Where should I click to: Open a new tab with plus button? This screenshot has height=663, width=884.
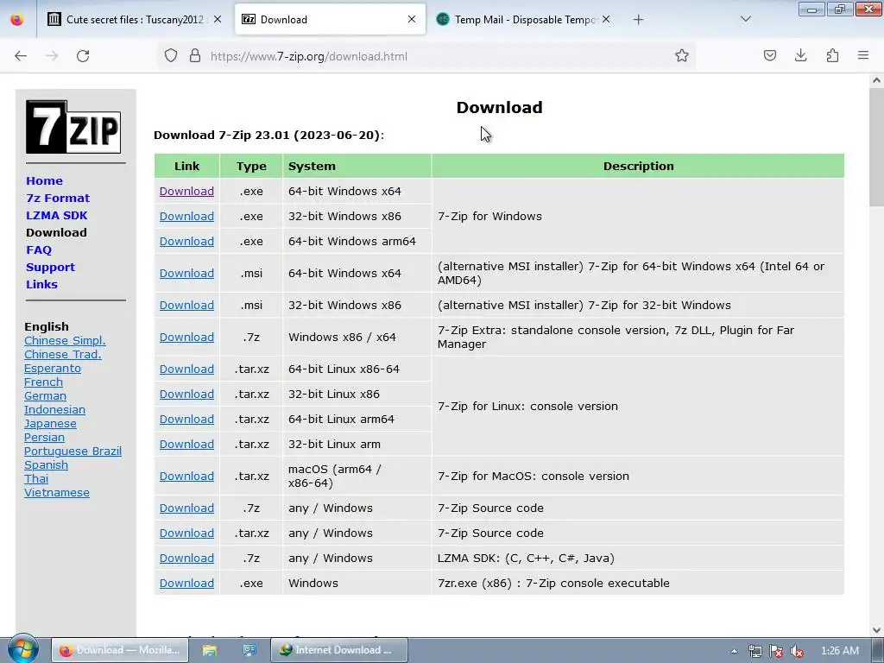coord(638,20)
